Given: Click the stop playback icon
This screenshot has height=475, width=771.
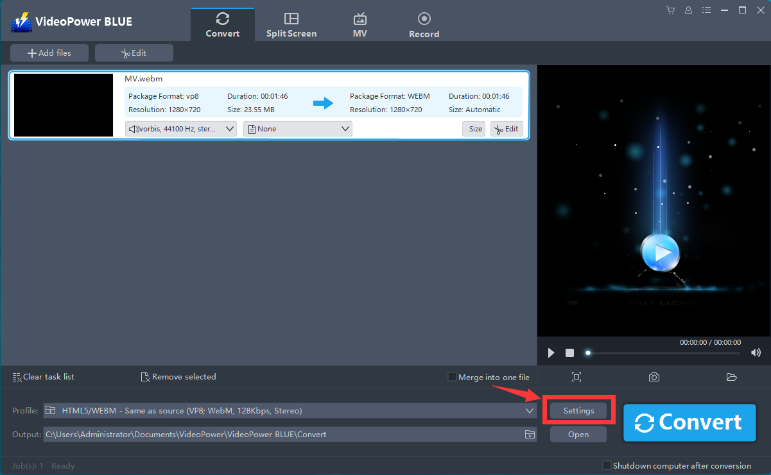Looking at the screenshot, I should click(x=569, y=353).
